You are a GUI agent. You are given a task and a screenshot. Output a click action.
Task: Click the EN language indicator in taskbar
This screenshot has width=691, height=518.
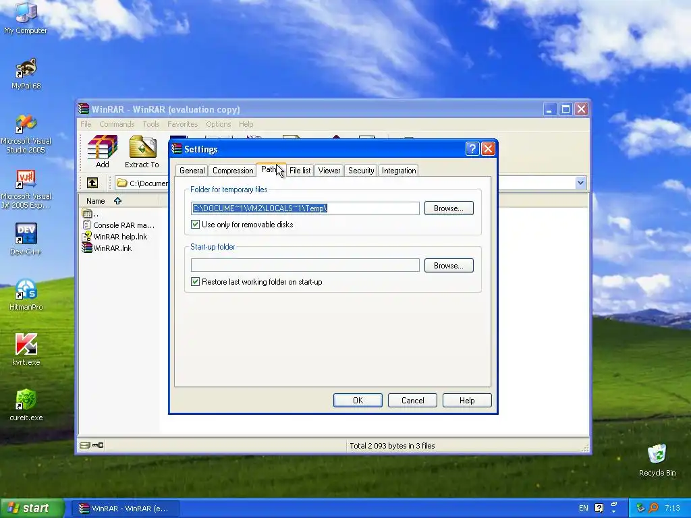coord(584,508)
